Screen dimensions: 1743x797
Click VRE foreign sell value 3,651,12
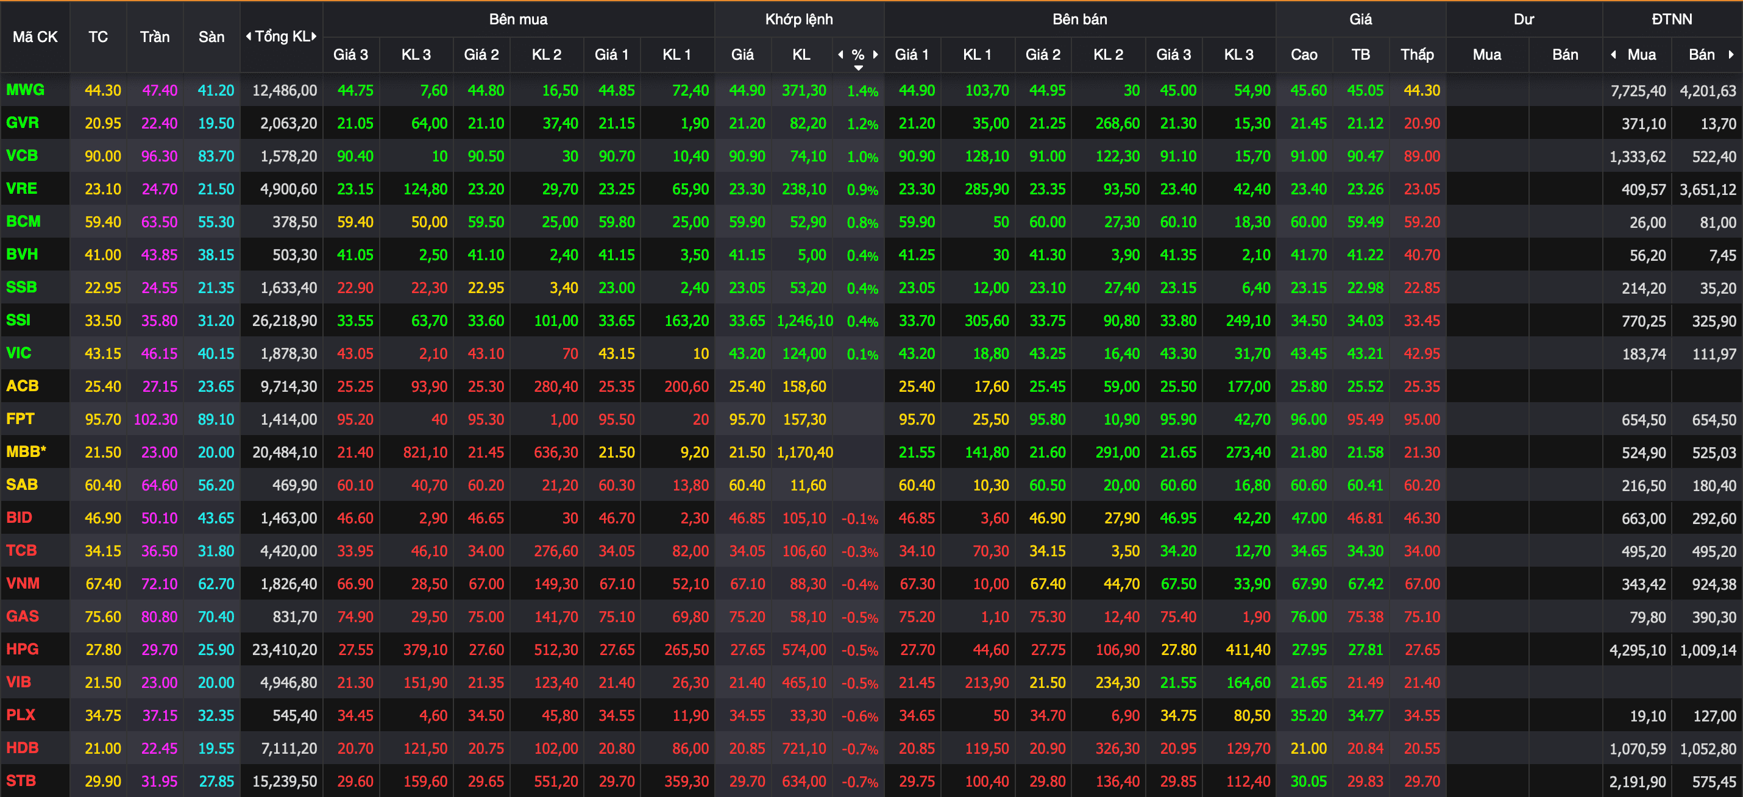1708,190
